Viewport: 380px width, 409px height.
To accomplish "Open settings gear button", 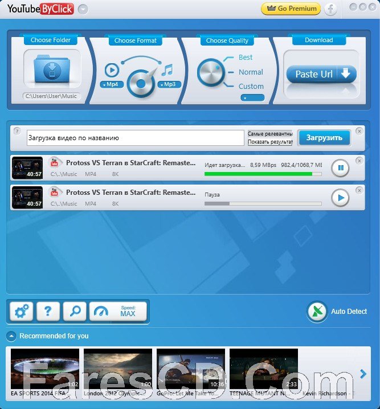I will point(22,311).
